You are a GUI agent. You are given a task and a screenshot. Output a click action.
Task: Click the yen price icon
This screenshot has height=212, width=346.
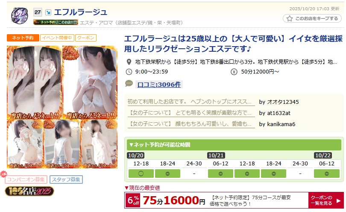tap(234, 72)
